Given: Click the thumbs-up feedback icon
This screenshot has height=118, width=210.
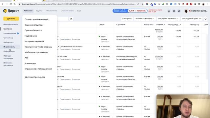Looking at the screenshot, I should pos(179,11).
